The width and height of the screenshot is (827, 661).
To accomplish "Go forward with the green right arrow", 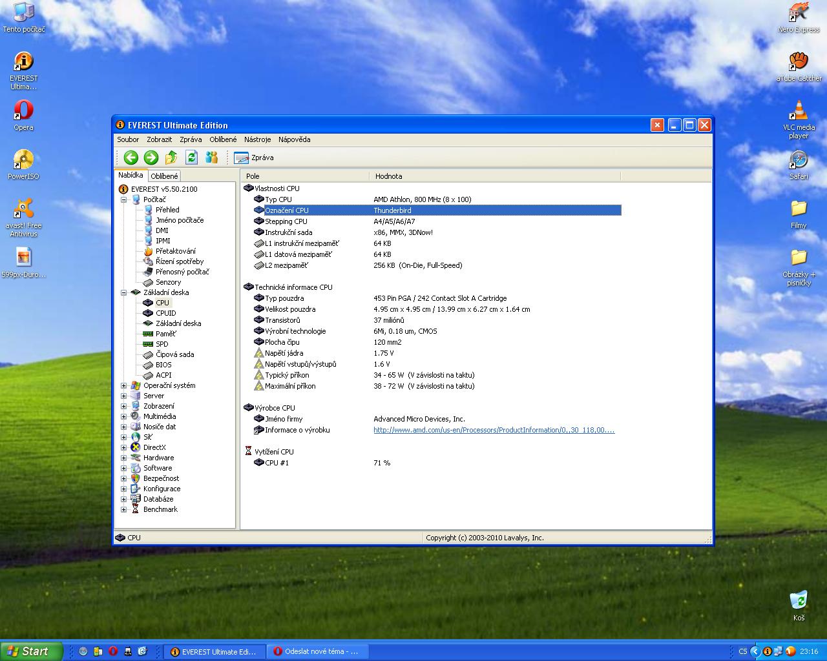I will coord(151,158).
